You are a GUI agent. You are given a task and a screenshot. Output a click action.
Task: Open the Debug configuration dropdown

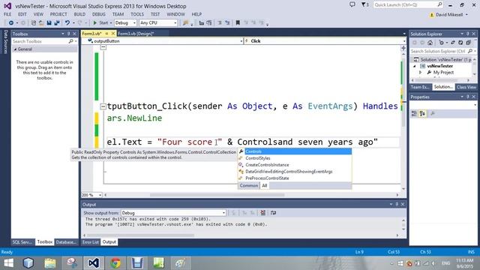[125, 23]
